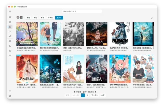Open the 世界末日柴犬為伴 poster
164x108 pixels.
point(73,69)
